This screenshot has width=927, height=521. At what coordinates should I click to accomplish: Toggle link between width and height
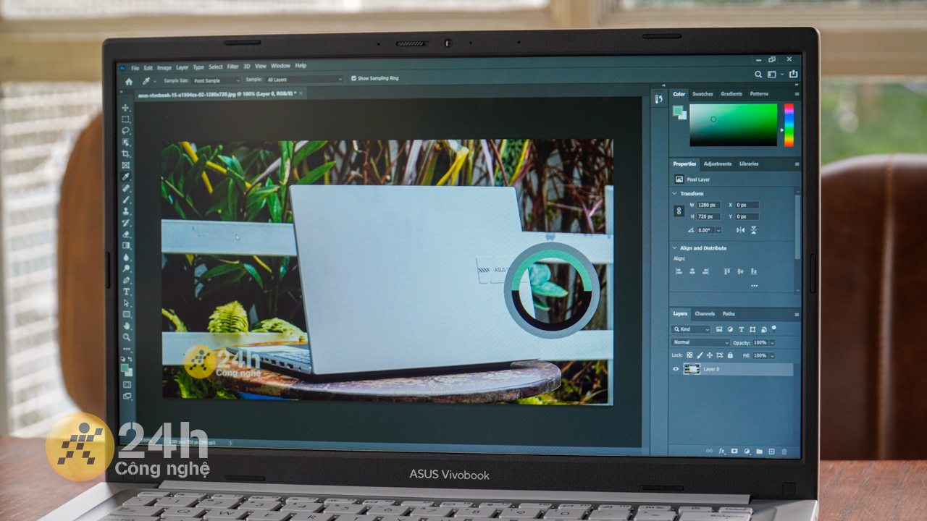[679, 211]
